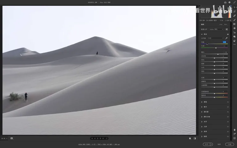Toggle eye for 颜色分级 (Color Grading) panel
Screen dimensions: 237x148
[228, 117]
